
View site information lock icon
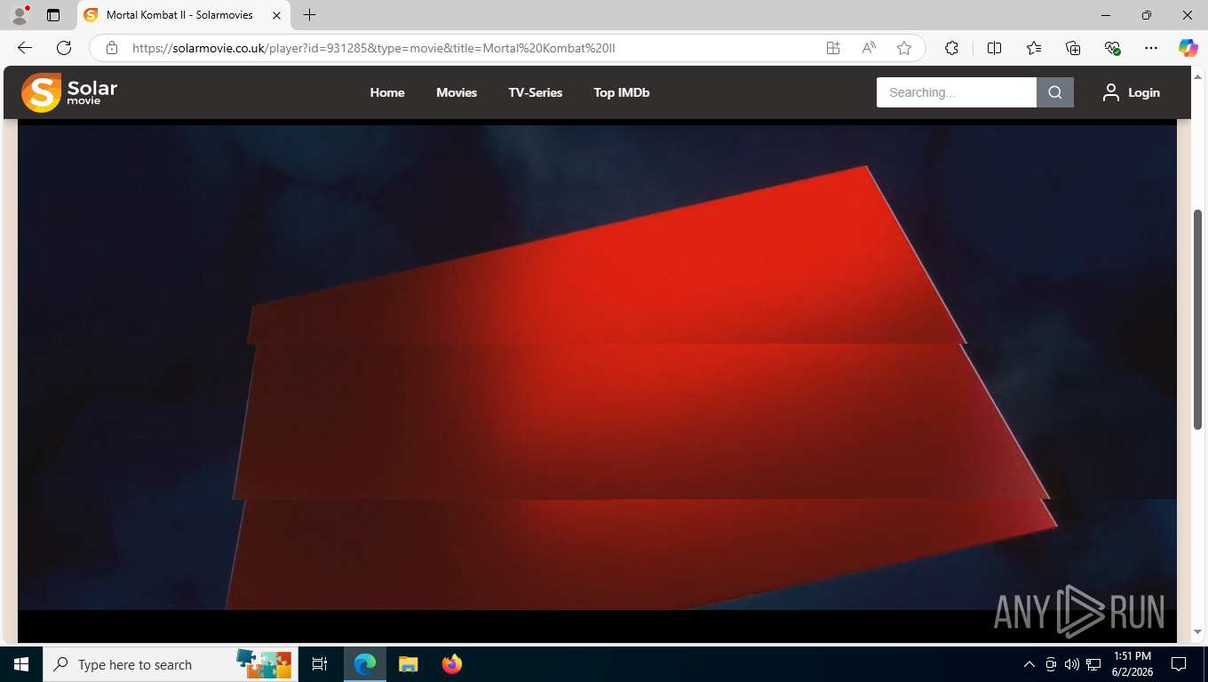click(x=112, y=48)
